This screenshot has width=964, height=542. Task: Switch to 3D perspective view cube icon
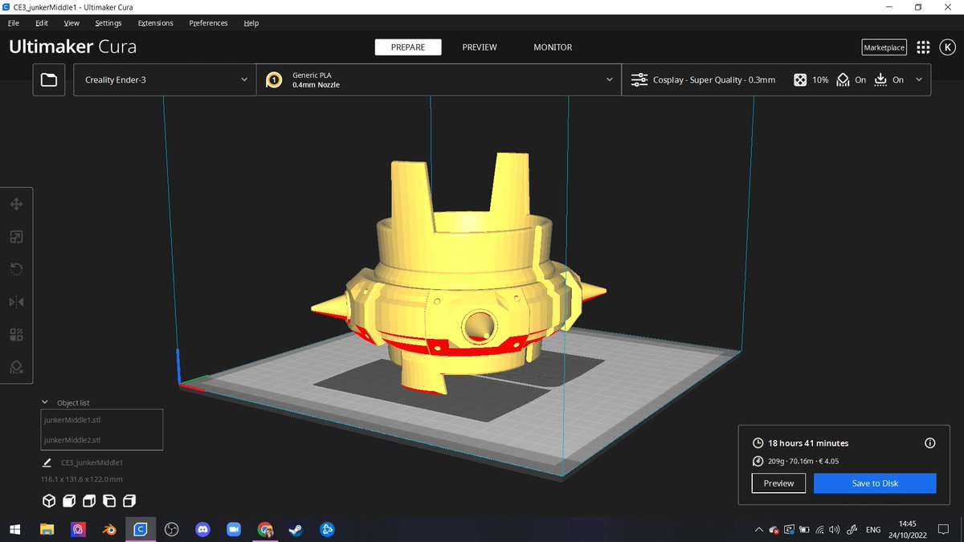(49, 501)
